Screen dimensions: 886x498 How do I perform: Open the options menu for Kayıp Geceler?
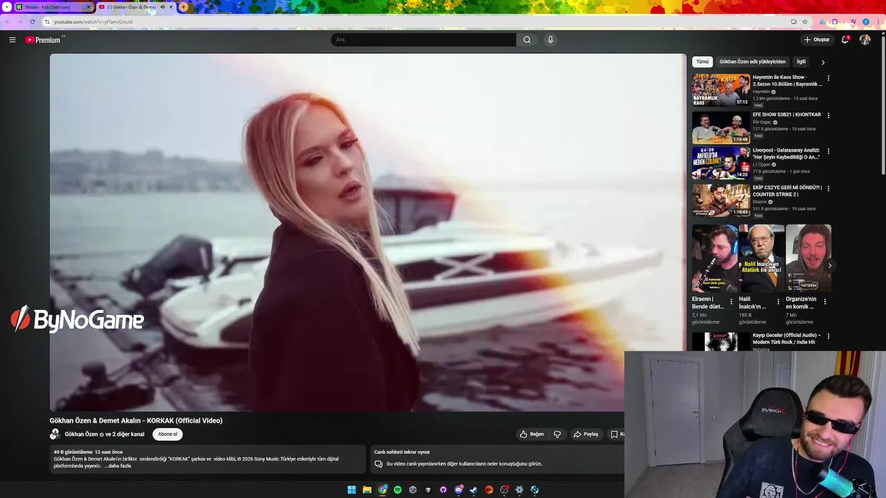pyautogui.click(x=829, y=336)
